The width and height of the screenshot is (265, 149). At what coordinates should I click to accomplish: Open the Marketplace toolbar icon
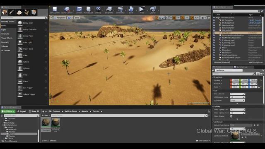coord(89,9)
